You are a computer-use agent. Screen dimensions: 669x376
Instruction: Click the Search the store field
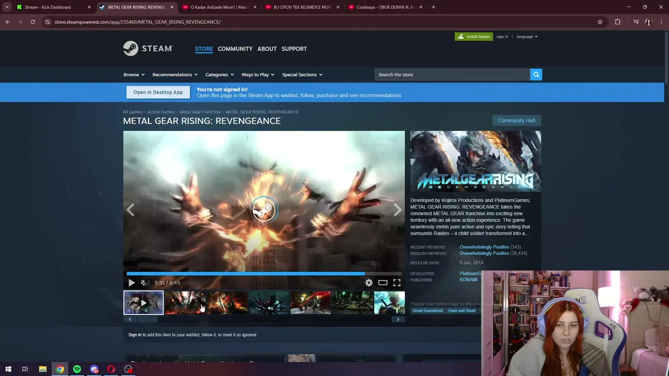[x=453, y=75]
